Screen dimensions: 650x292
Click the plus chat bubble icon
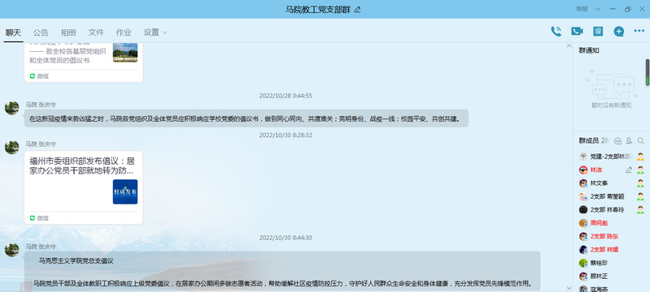tap(619, 32)
